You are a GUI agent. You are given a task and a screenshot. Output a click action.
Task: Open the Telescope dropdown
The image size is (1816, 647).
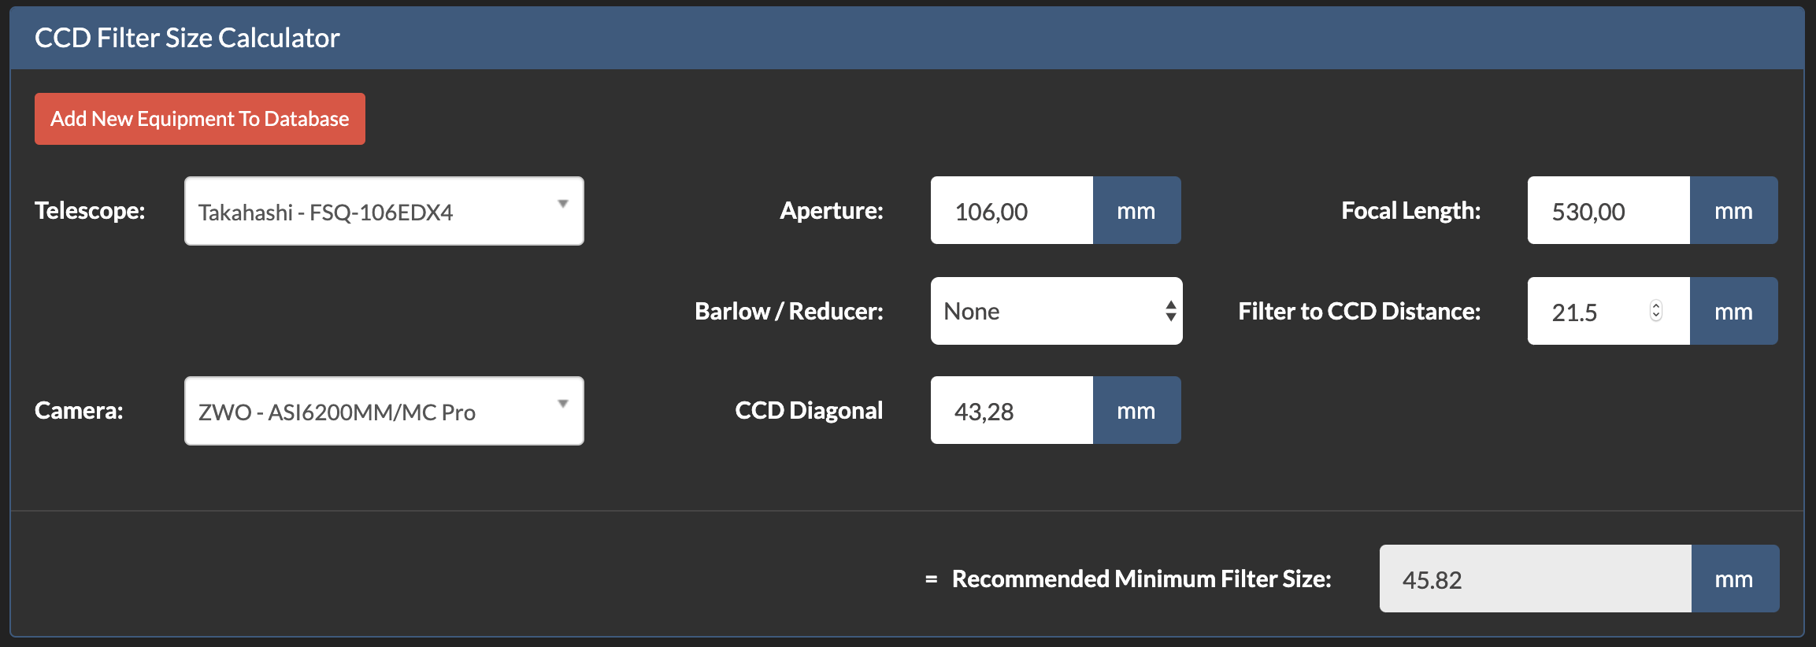pyautogui.click(x=384, y=211)
